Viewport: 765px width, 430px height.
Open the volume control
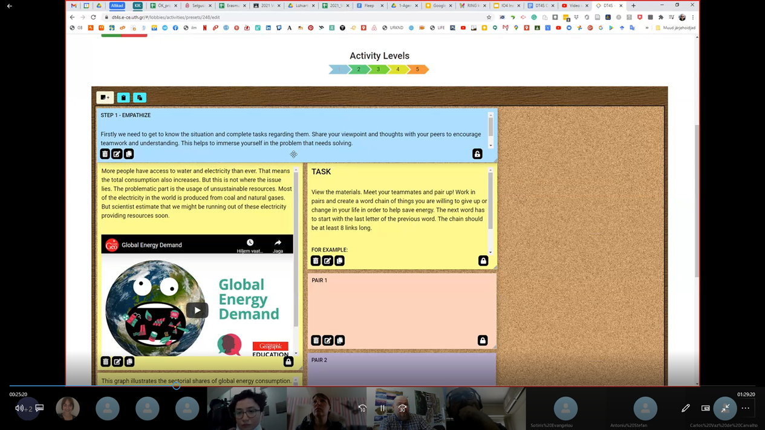19,408
